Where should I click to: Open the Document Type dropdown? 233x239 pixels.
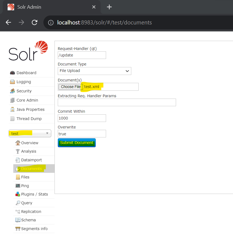point(94,71)
